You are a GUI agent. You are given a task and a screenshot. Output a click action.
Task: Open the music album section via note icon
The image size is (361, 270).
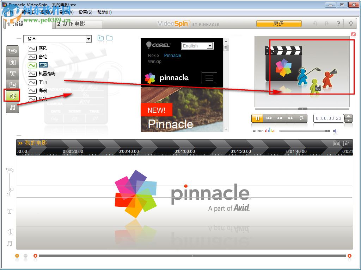click(13, 106)
